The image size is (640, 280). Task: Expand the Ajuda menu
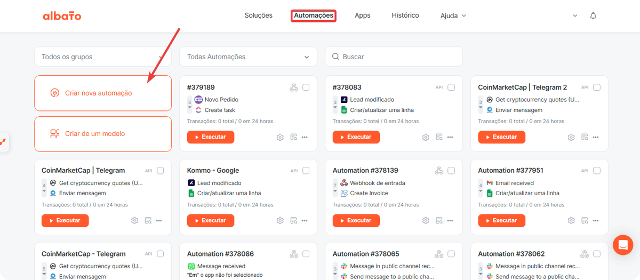click(x=453, y=16)
